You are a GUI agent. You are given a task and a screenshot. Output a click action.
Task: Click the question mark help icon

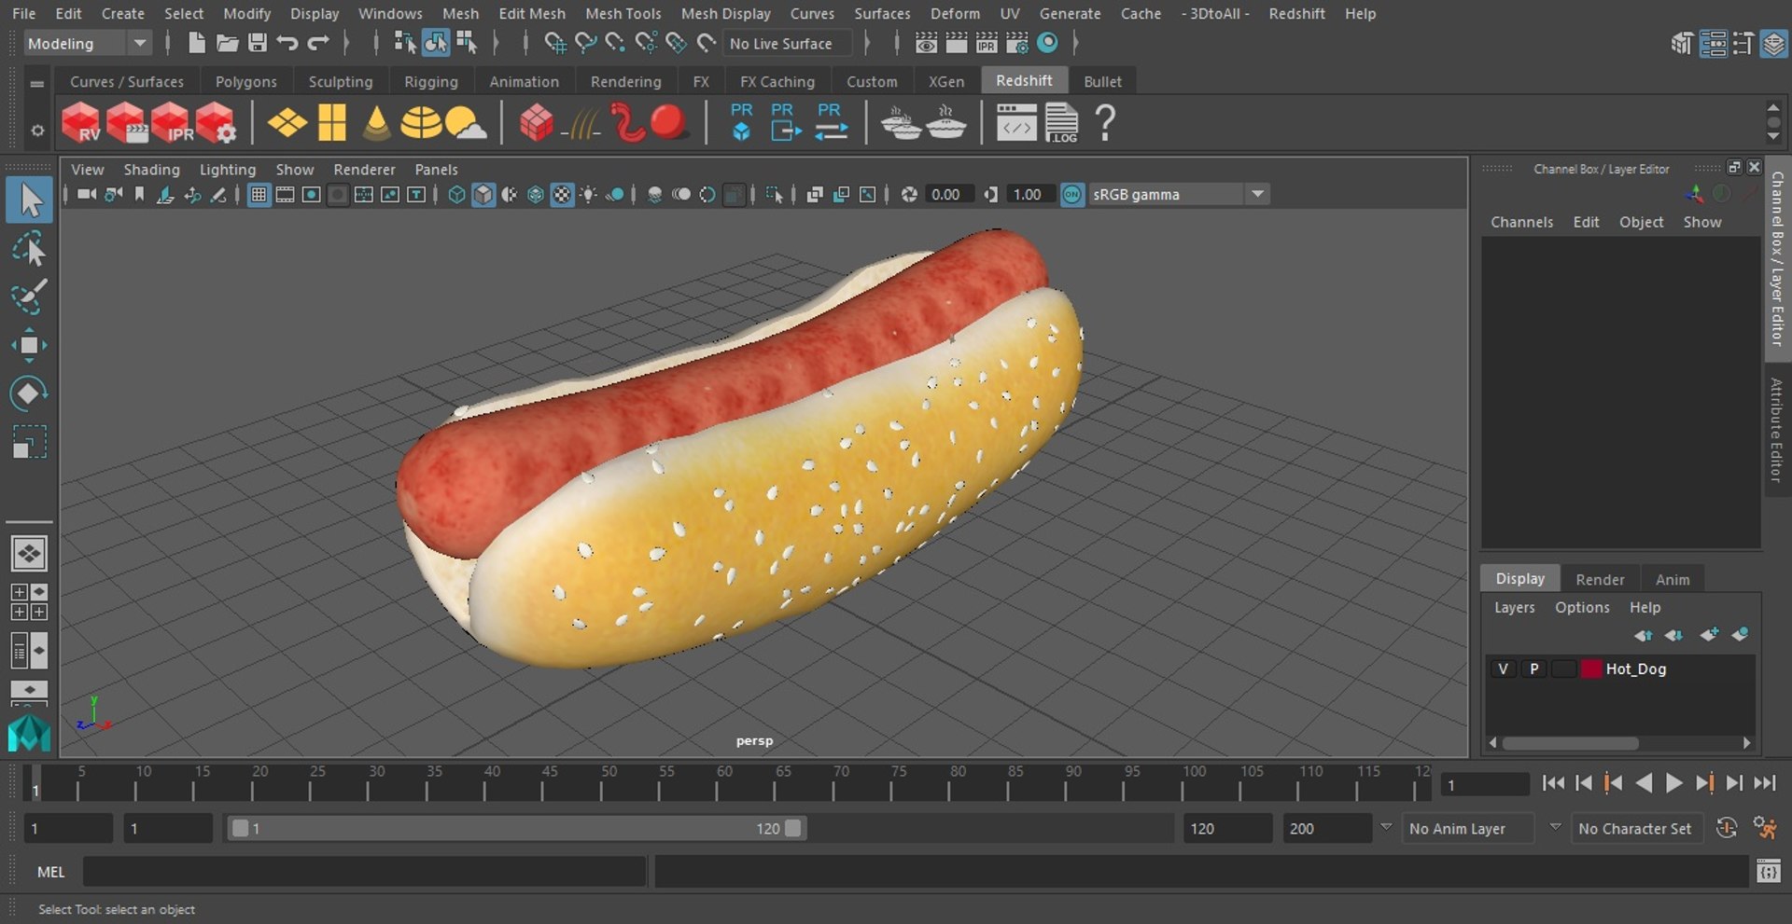1105,123
